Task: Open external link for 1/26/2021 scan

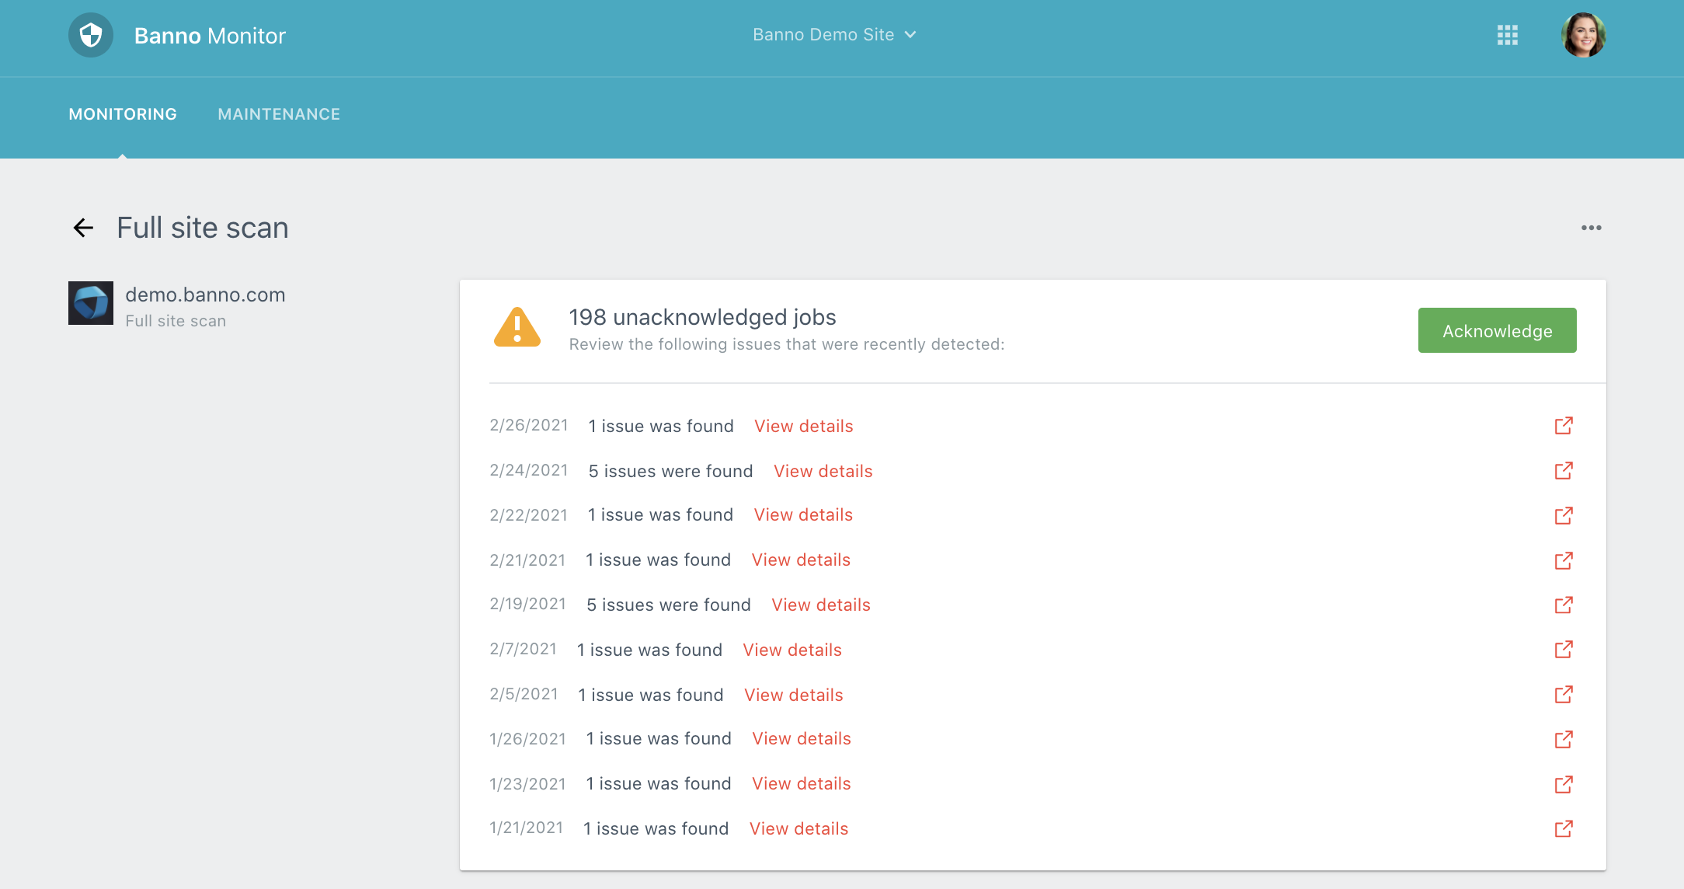Action: [1564, 739]
